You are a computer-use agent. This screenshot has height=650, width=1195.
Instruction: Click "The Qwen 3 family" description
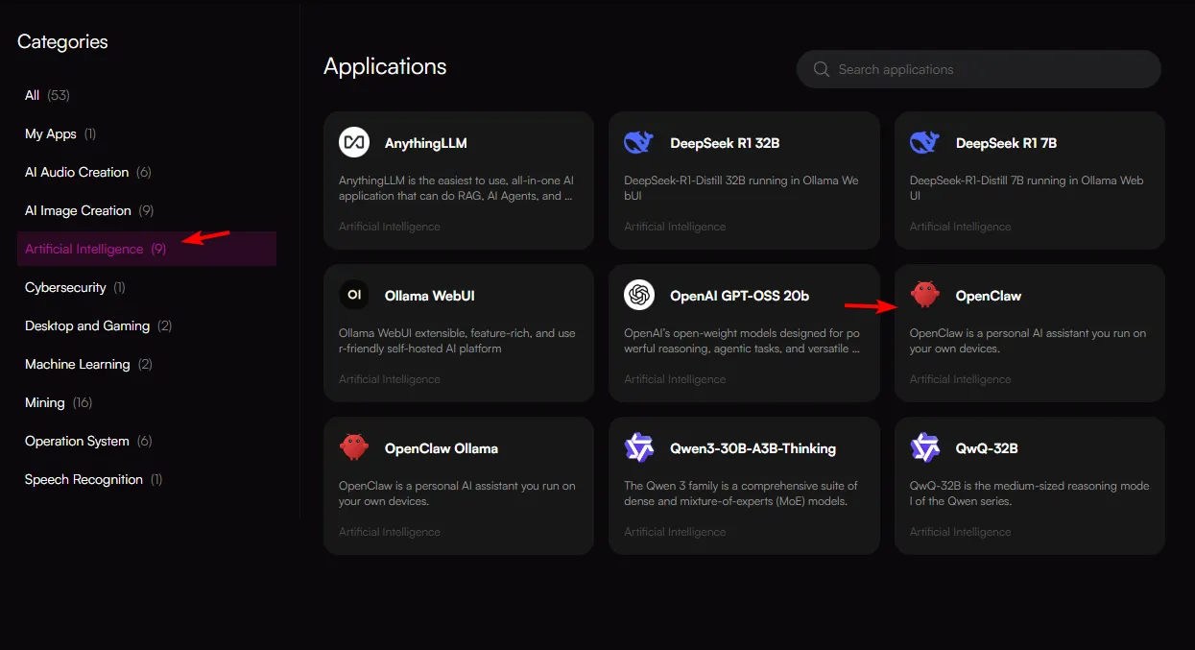tap(741, 494)
